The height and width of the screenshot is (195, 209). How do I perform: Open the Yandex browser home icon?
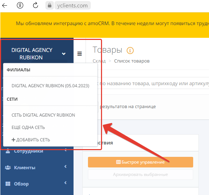[x=20, y=6]
